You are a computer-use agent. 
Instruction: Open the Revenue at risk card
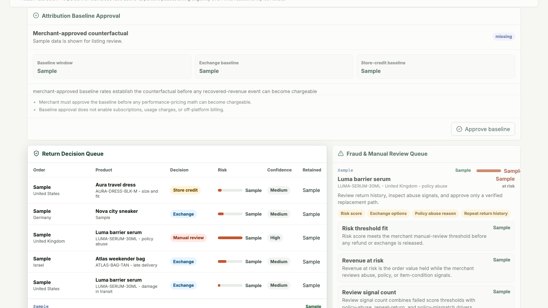[426, 268]
